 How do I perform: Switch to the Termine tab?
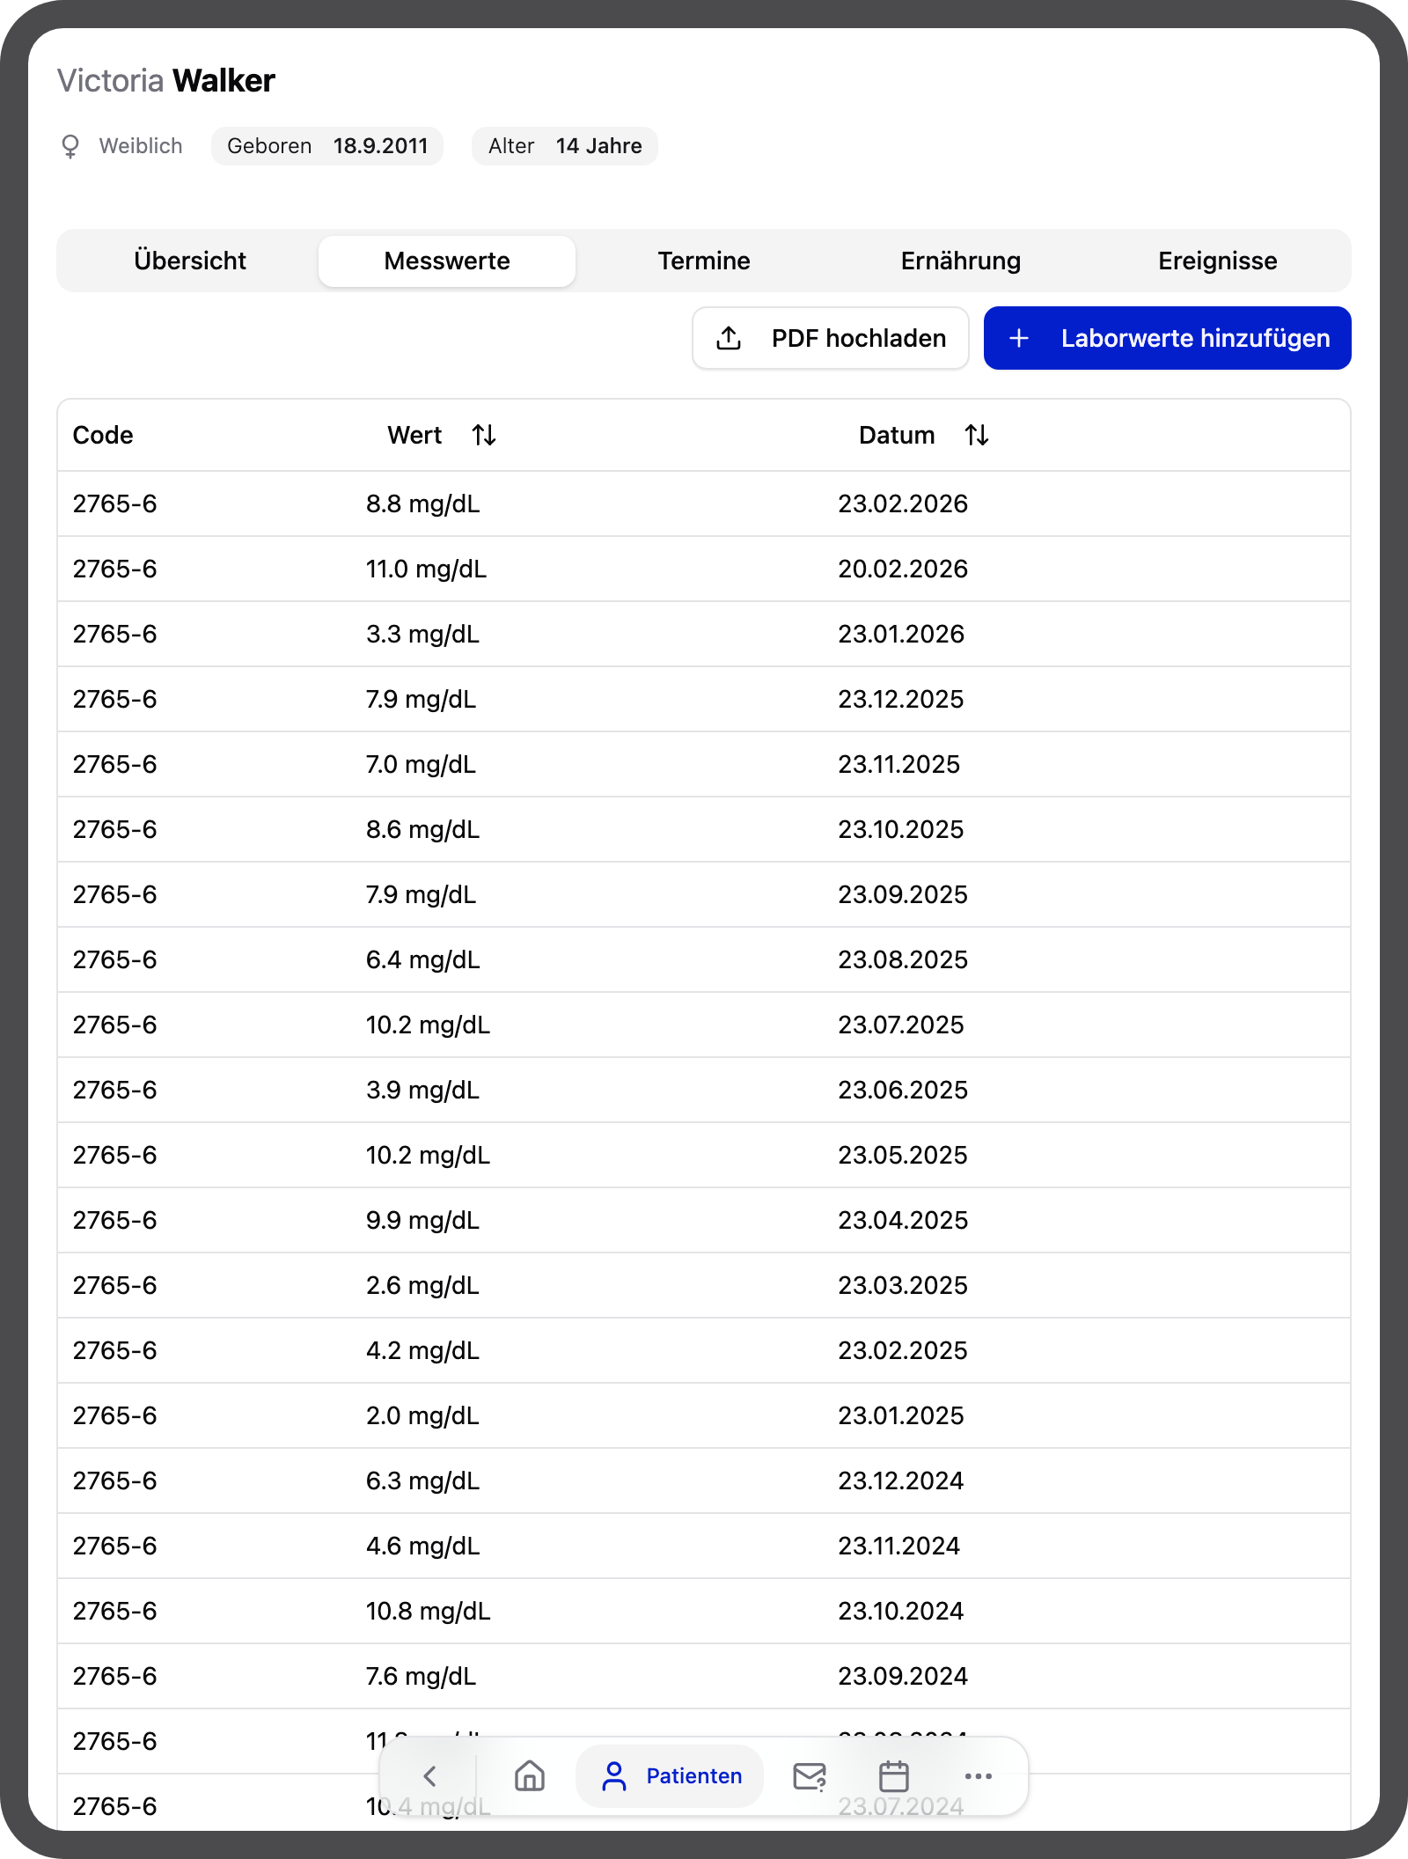[704, 261]
